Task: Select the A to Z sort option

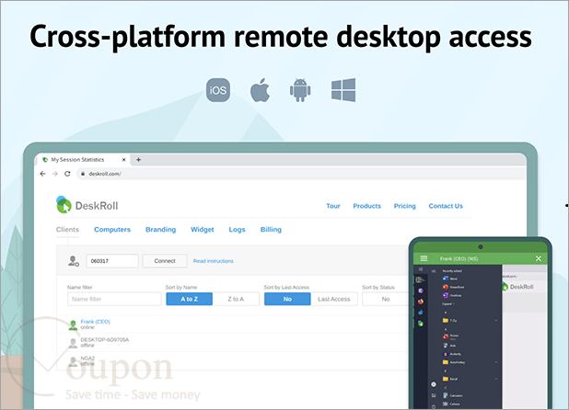Action: click(189, 299)
